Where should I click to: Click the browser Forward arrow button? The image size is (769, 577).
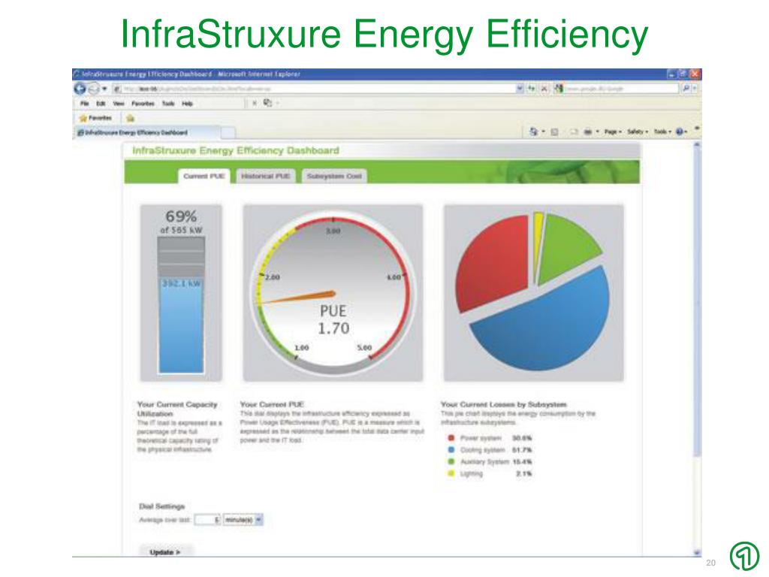tap(94, 89)
